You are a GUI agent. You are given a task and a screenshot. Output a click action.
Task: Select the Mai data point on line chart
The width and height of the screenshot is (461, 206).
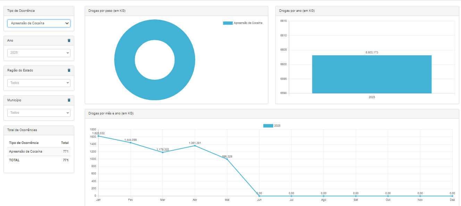coord(227,159)
